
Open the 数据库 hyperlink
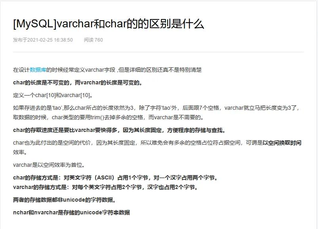coord(38,70)
